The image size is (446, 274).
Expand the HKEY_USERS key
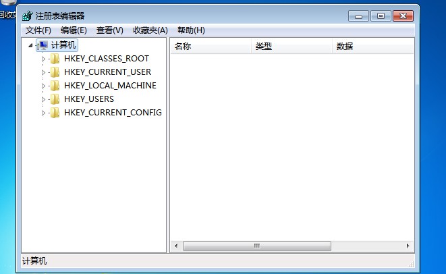[x=43, y=99]
